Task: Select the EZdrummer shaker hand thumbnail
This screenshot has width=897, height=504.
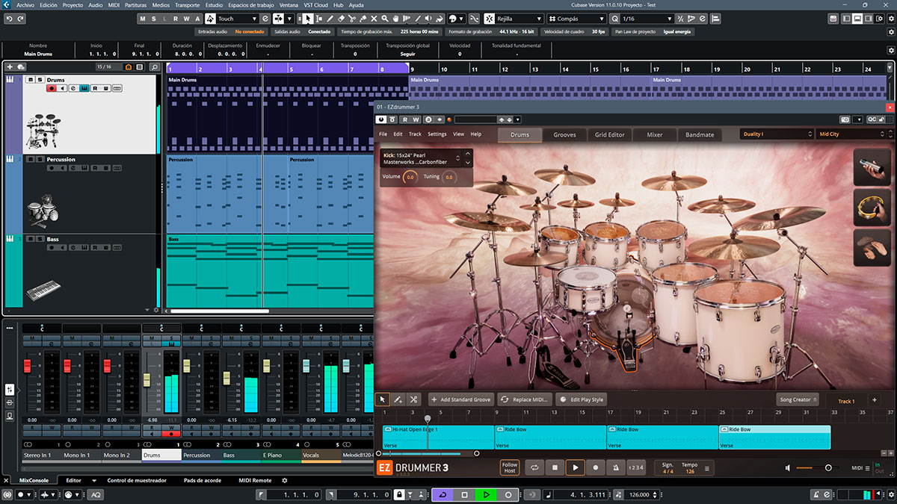Action: [871, 167]
